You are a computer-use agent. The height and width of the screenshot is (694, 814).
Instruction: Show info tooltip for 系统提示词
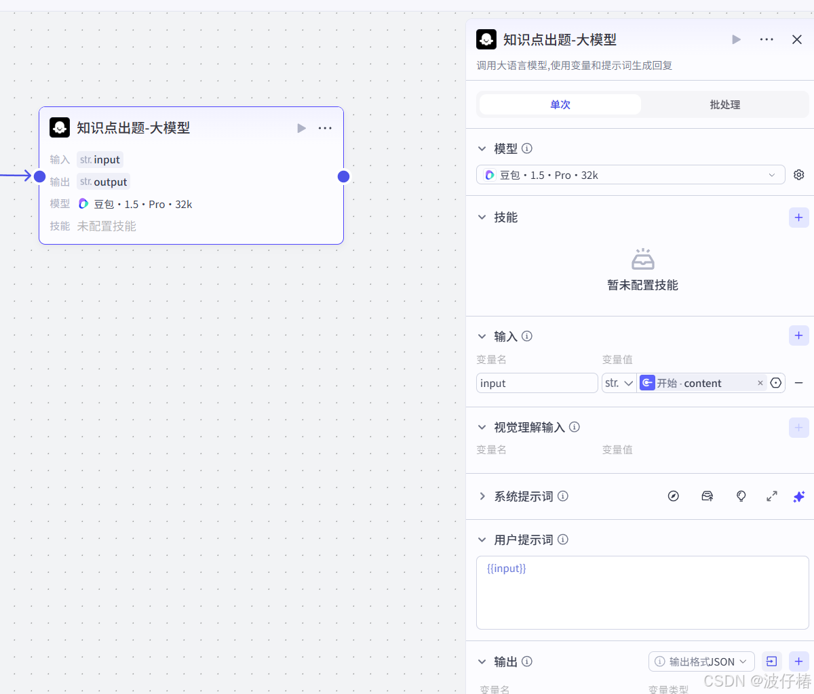[x=563, y=496]
